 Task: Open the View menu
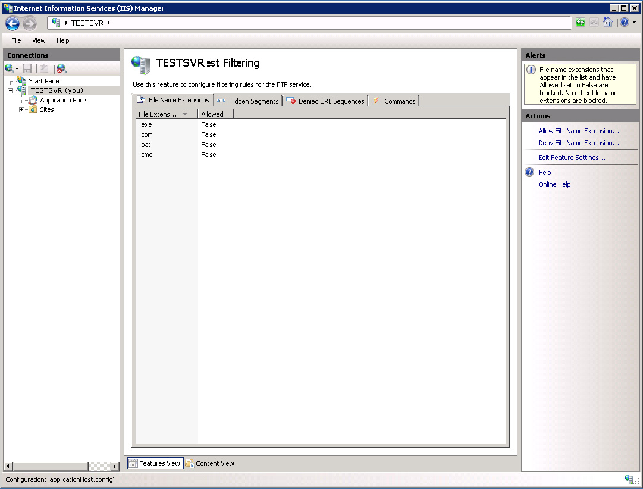[39, 40]
